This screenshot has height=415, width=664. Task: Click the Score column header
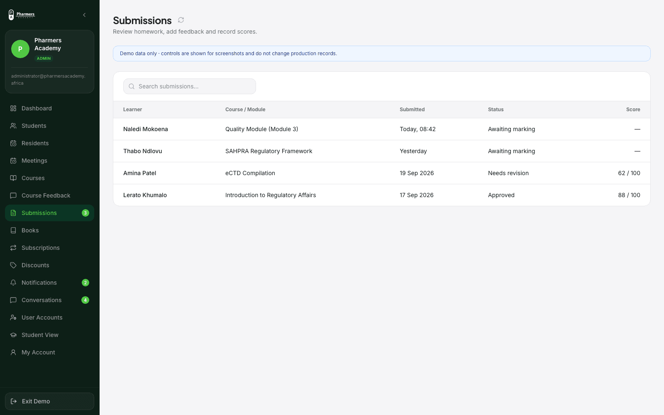tap(633, 110)
